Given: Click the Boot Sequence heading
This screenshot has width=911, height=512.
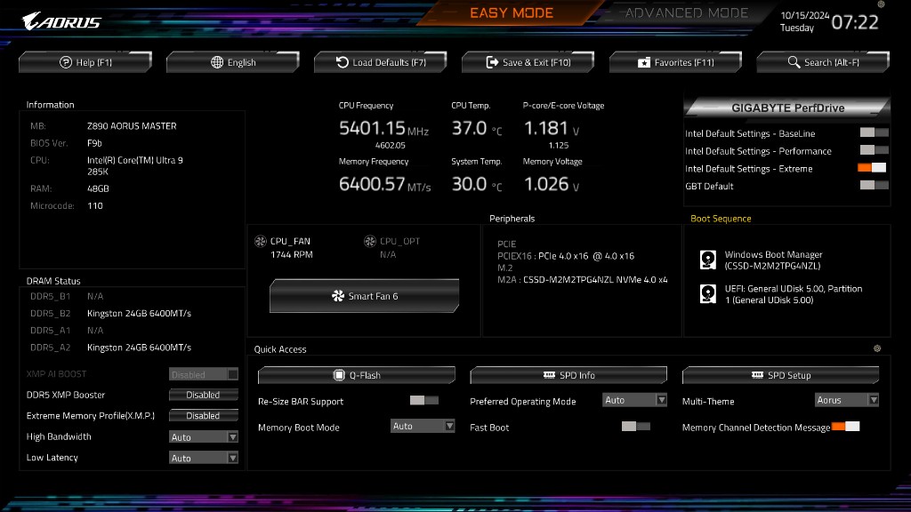Looking at the screenshot, I should 721,219.
